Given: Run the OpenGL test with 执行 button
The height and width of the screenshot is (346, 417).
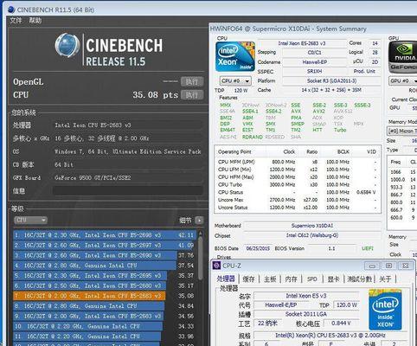Looking at the screenshot, I should point(192,81).
